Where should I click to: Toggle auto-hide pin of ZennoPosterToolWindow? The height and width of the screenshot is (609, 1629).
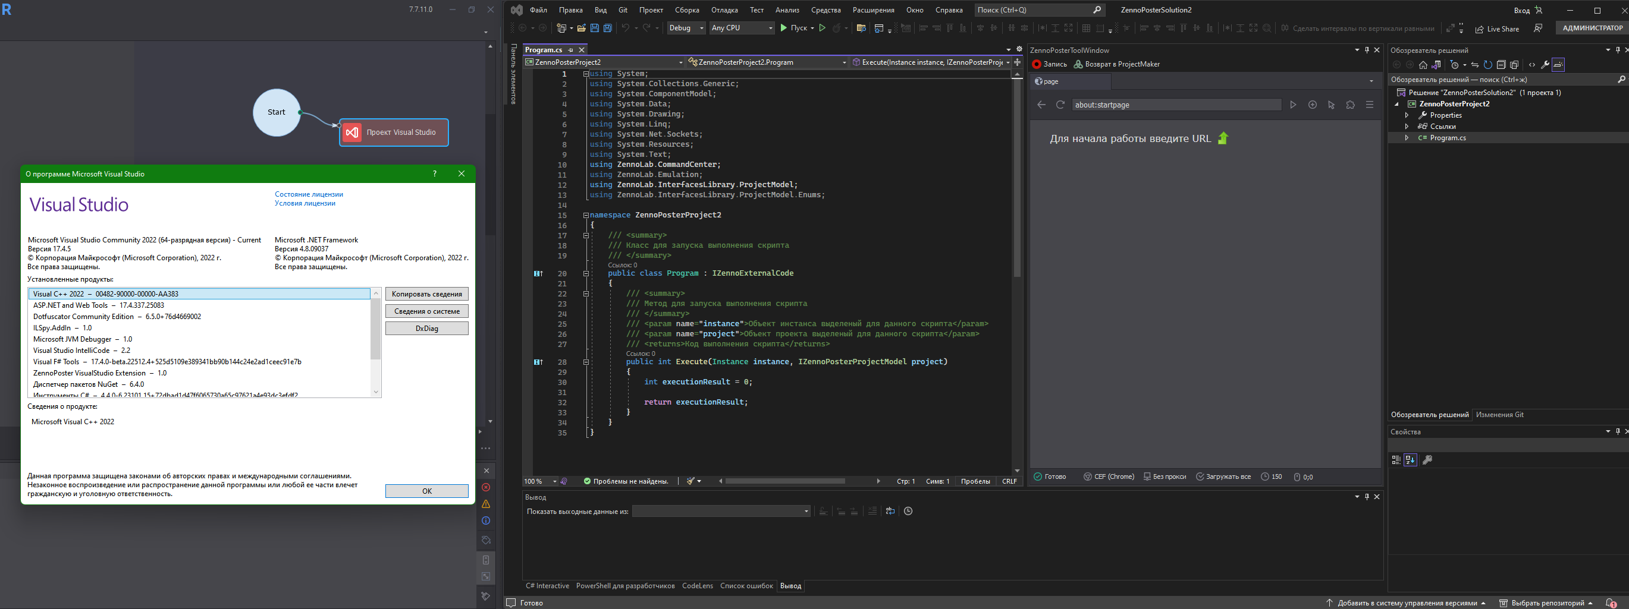(1367, 50)
